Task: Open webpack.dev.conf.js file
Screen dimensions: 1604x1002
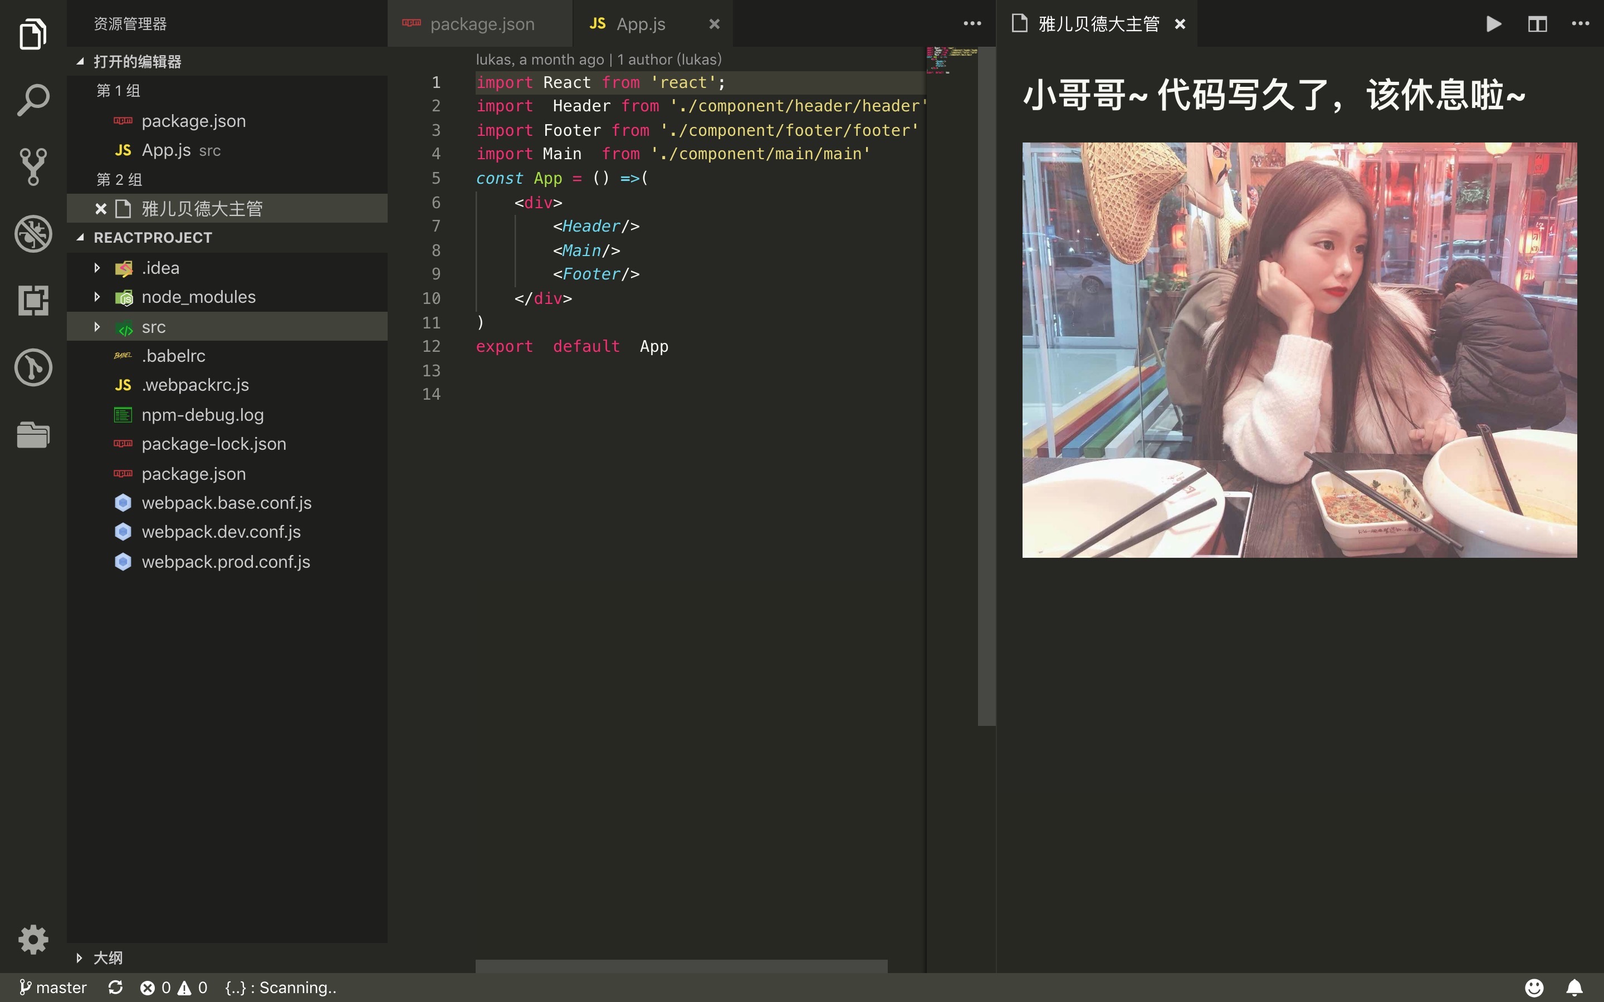Action: 221,532
